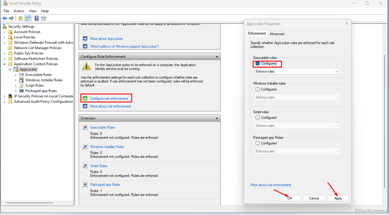Uncheck Configured under Executable rules

click(258, 64)
